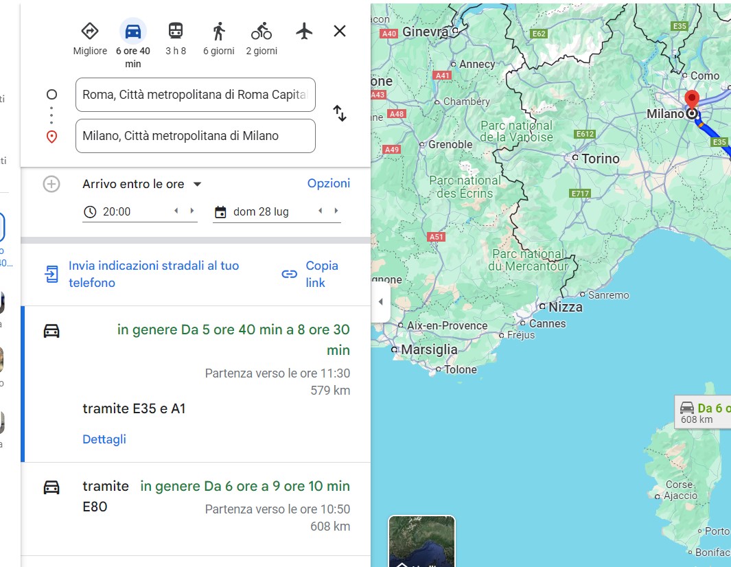
Task: Click the A51 highway shield
Action: click(x=437, y=237)
